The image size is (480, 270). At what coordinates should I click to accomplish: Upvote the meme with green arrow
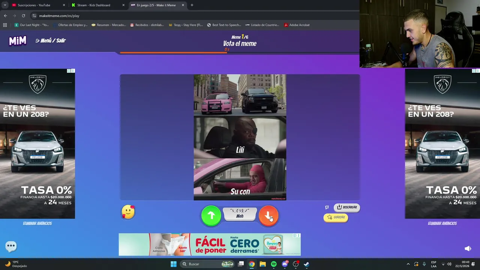[211, 216]
